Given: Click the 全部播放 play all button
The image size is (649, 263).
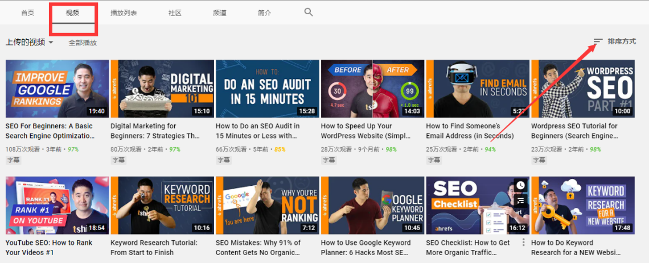Looking at the screenshot, I should (x=83, y=43).
